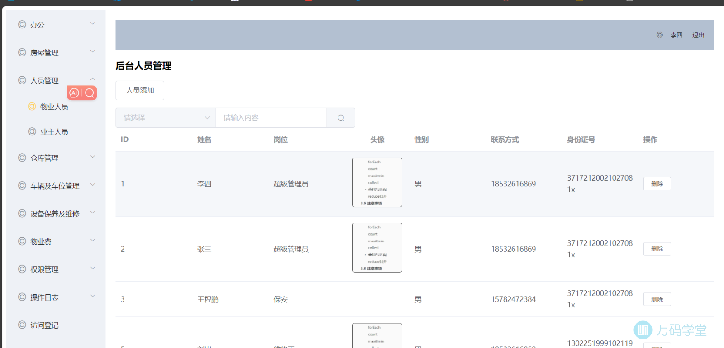
Task: Expand the 物业费 menu chevron
Action: [x=93, y=240]
